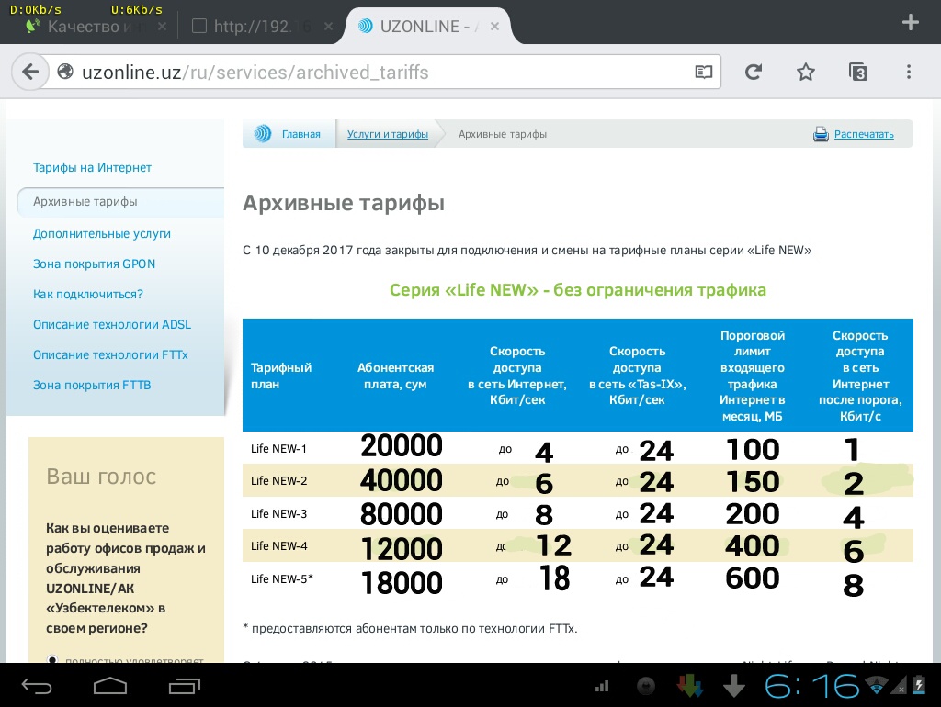Open Описание технологии ADSL link

[111, 324]
